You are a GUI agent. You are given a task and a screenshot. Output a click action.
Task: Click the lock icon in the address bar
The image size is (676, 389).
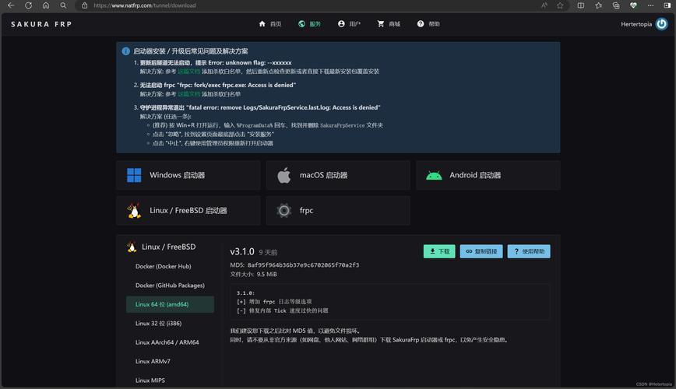[84, 5]
